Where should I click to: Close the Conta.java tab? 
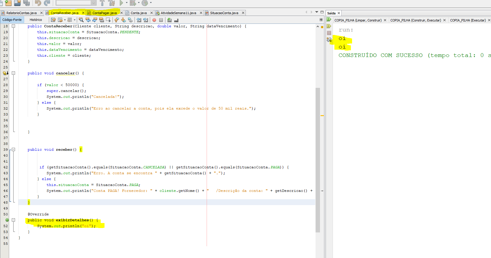[152, 13]
